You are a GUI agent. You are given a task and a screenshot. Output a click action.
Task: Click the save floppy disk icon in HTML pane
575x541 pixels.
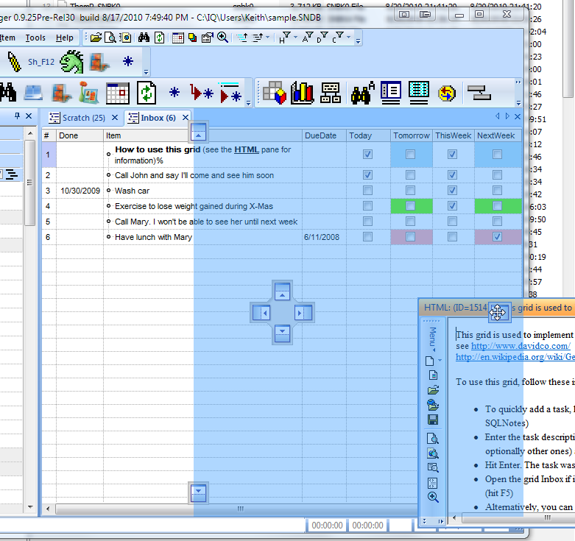click(x=433, y=420)
